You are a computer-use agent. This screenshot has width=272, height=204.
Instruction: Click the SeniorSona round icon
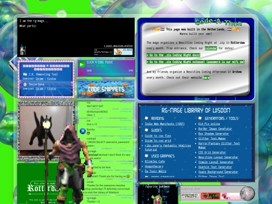point(25,84)
